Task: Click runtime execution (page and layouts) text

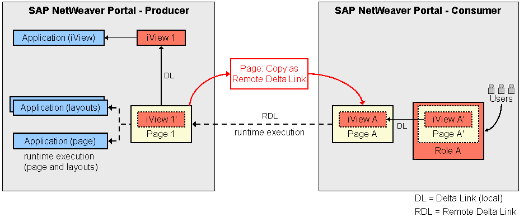Action: pos(60,162)
